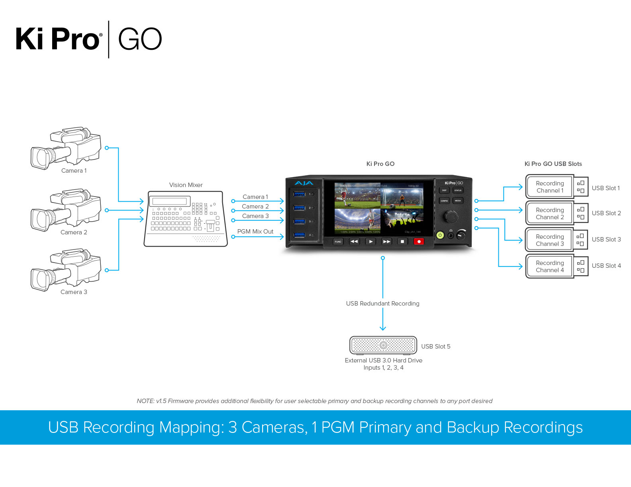Click the stop button on Ki Pro GO

point(402,242)
